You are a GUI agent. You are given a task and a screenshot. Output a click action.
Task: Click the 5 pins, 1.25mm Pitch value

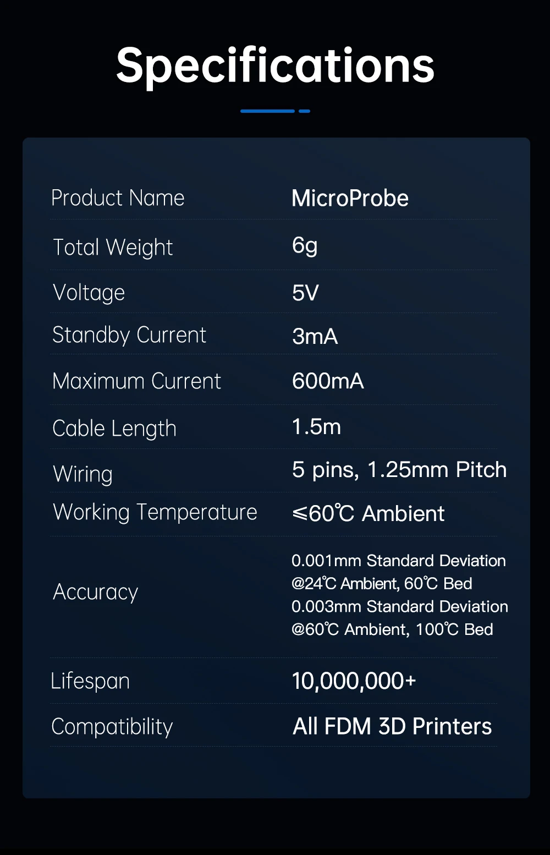point(399,470)
